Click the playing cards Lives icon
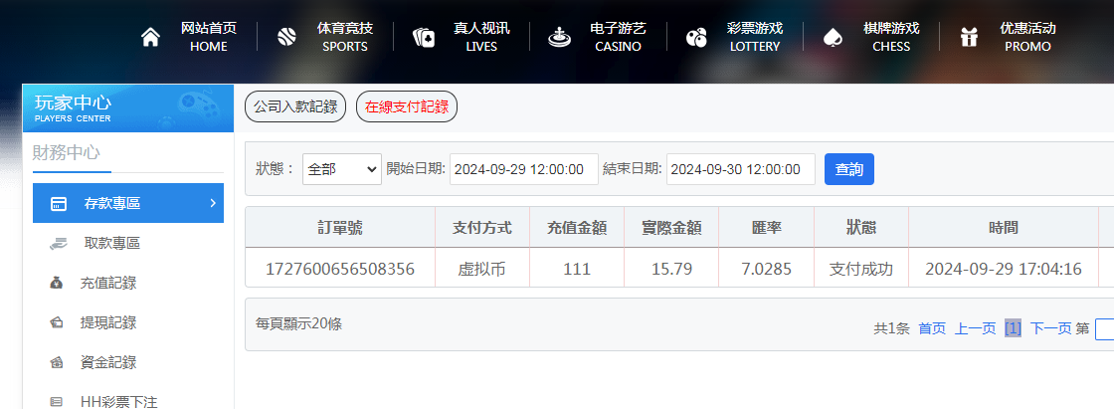This screenshot has width=1114, height=409. coord(423,38)
